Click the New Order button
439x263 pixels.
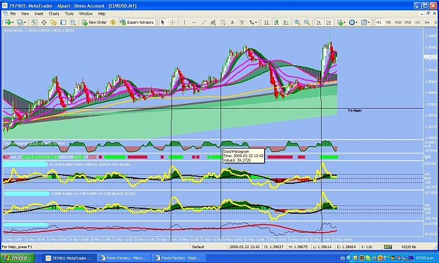(94, 22)
